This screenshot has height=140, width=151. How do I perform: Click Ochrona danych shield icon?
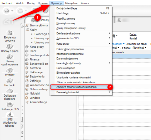27,89
